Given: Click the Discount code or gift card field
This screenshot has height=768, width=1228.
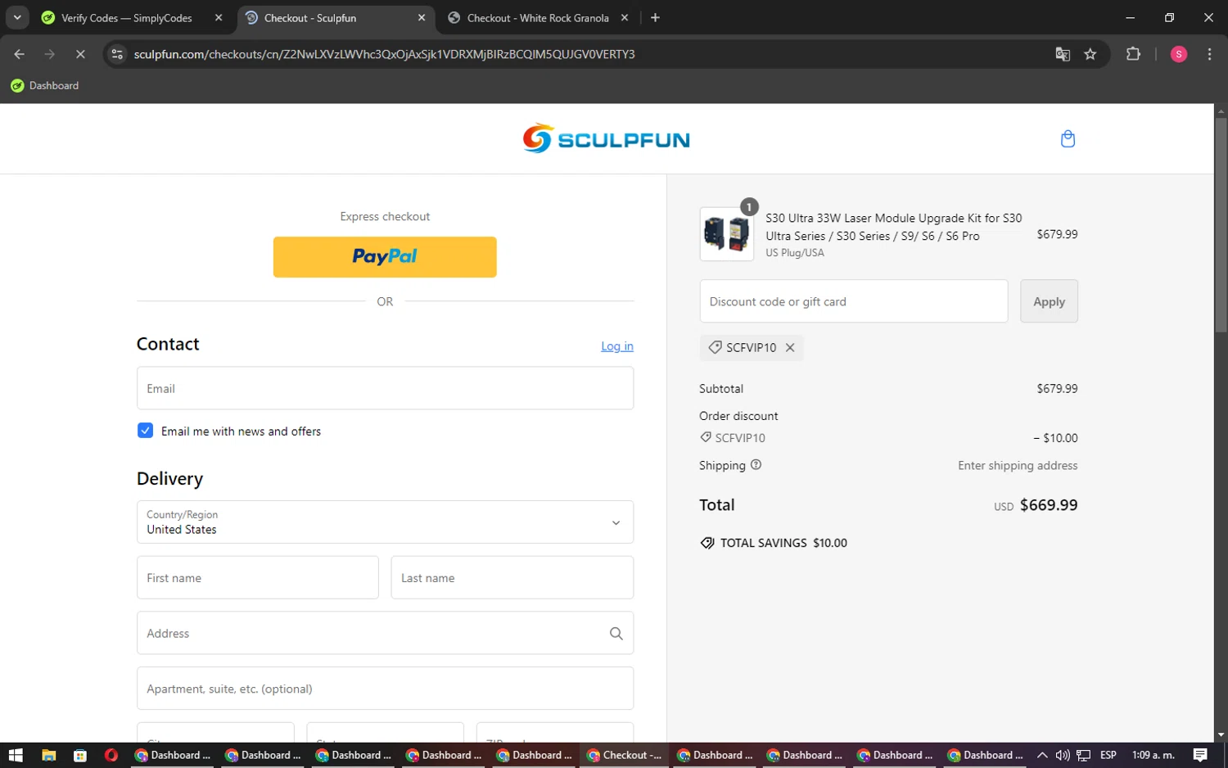Looking at the screenshot, I should tap(854, 301).
